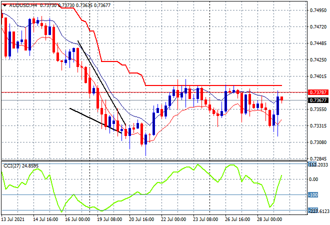
Task: Click the 22 Jul 00:00 time label
Action: pyautogui.click(x=173, y=219)
